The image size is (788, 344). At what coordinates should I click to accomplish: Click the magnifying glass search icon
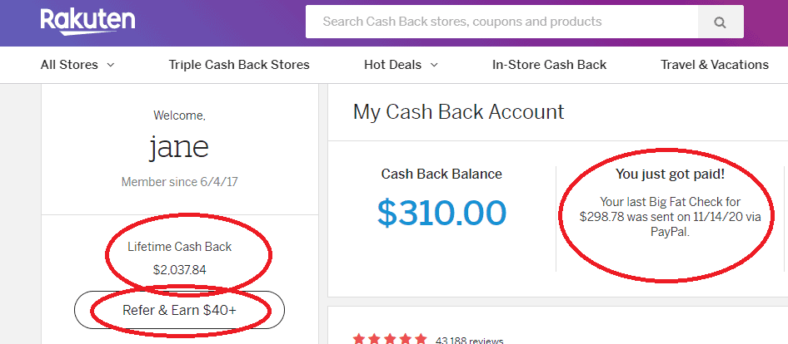point(721,22)
